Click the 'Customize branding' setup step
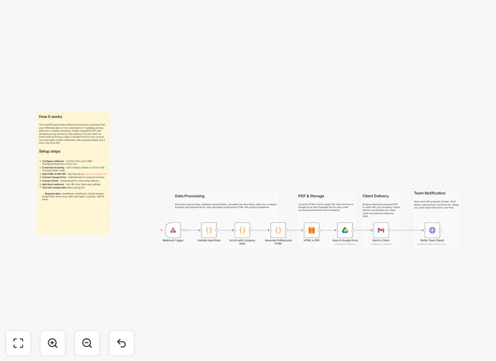Screen dimensions: 496x361 [53, 167]
